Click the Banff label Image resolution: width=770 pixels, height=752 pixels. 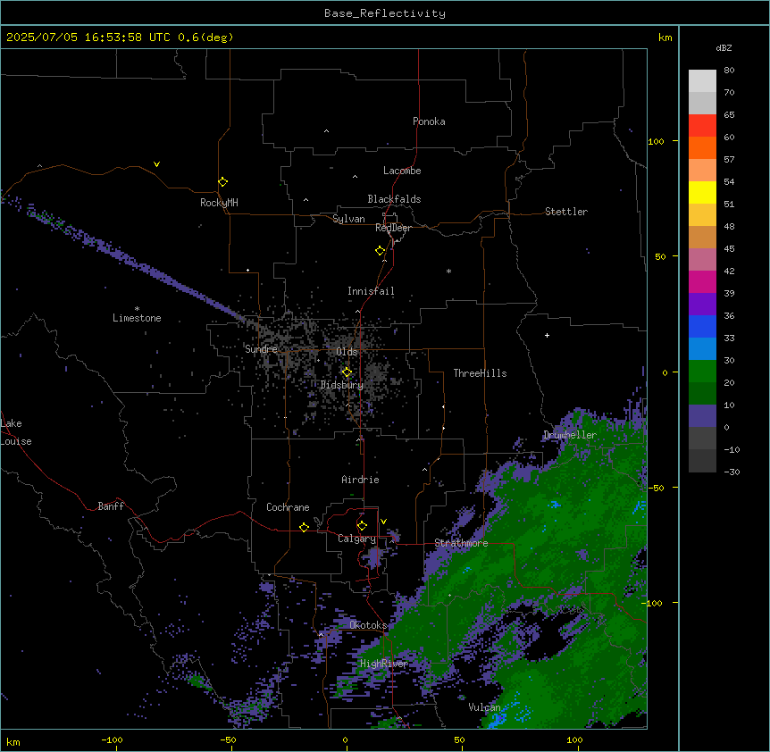111,506
